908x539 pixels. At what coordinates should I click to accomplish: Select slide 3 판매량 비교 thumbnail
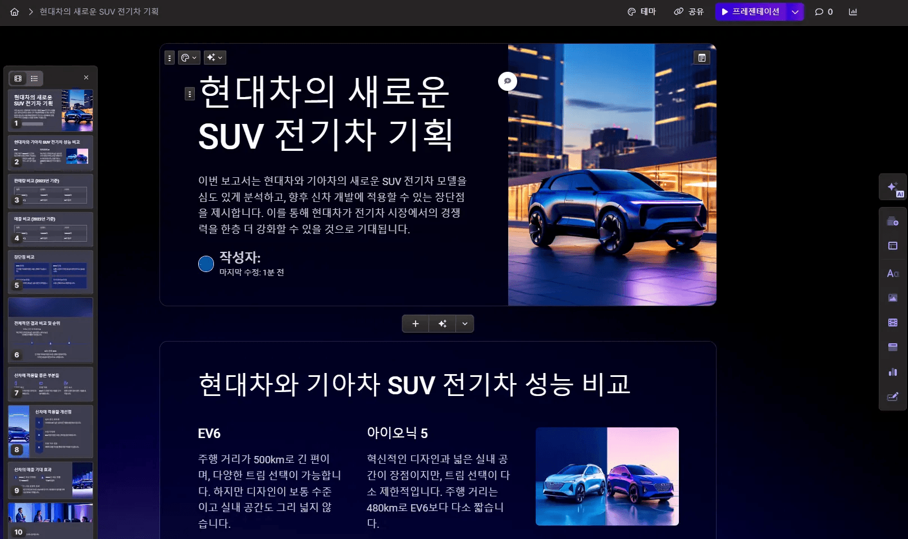tap(51, 191)
